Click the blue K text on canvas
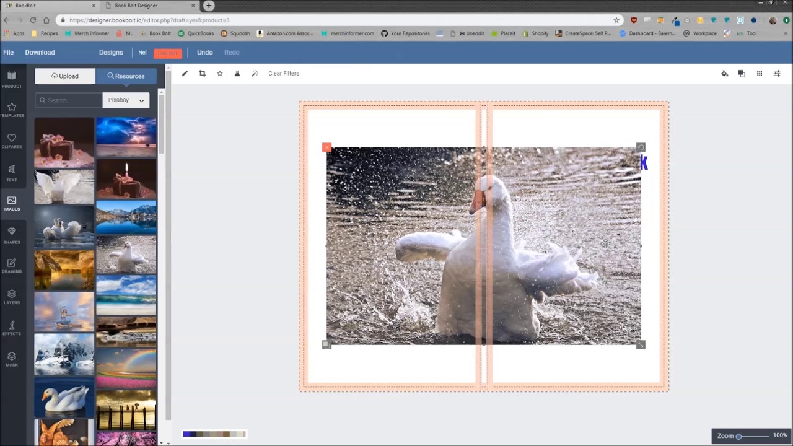The width and height of the screenshot is (793, 446). 644,163
